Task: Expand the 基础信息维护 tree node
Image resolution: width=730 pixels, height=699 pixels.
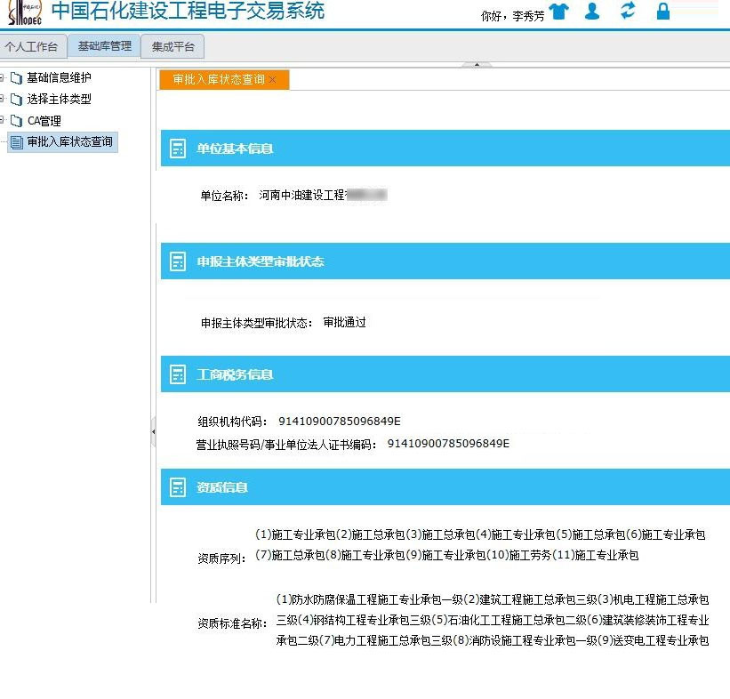Action: pyautogui.click(x=3, y=77)
